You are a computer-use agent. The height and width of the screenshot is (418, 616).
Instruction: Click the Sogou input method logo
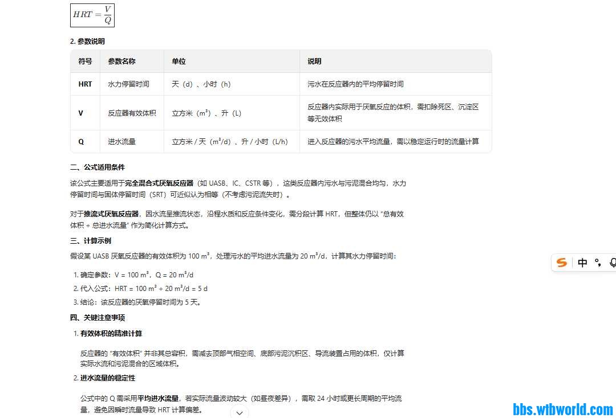[562, 263]
